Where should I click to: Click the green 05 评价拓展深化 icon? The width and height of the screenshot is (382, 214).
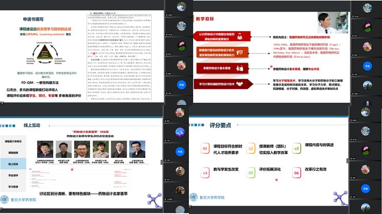tap(250, 173)
